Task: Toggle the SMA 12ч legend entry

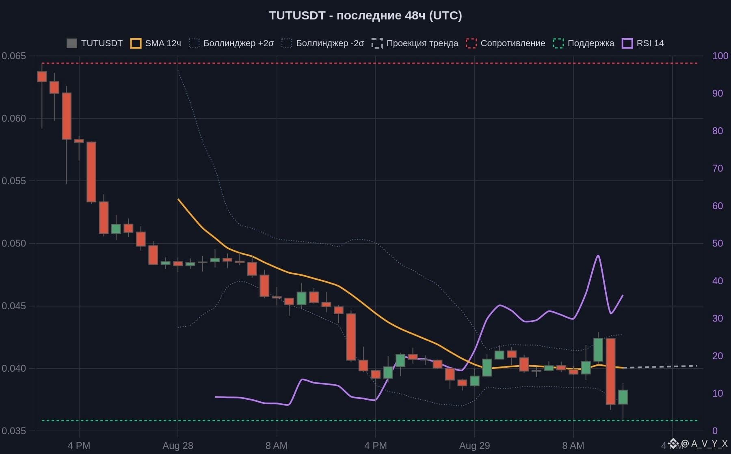Action: pyautogui.click(x=156, y=43)
